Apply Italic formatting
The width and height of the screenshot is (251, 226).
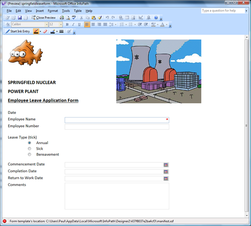[73, 24]
